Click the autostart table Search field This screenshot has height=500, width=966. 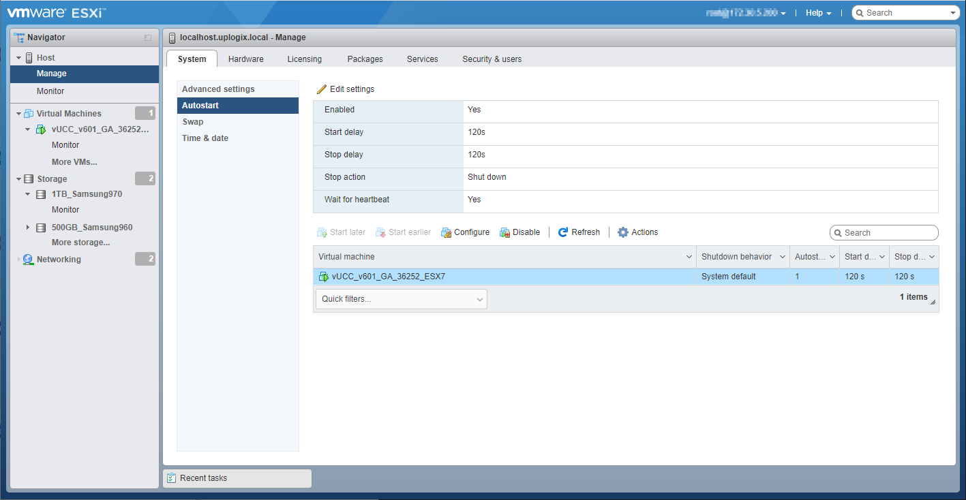(x=888, y=233)
